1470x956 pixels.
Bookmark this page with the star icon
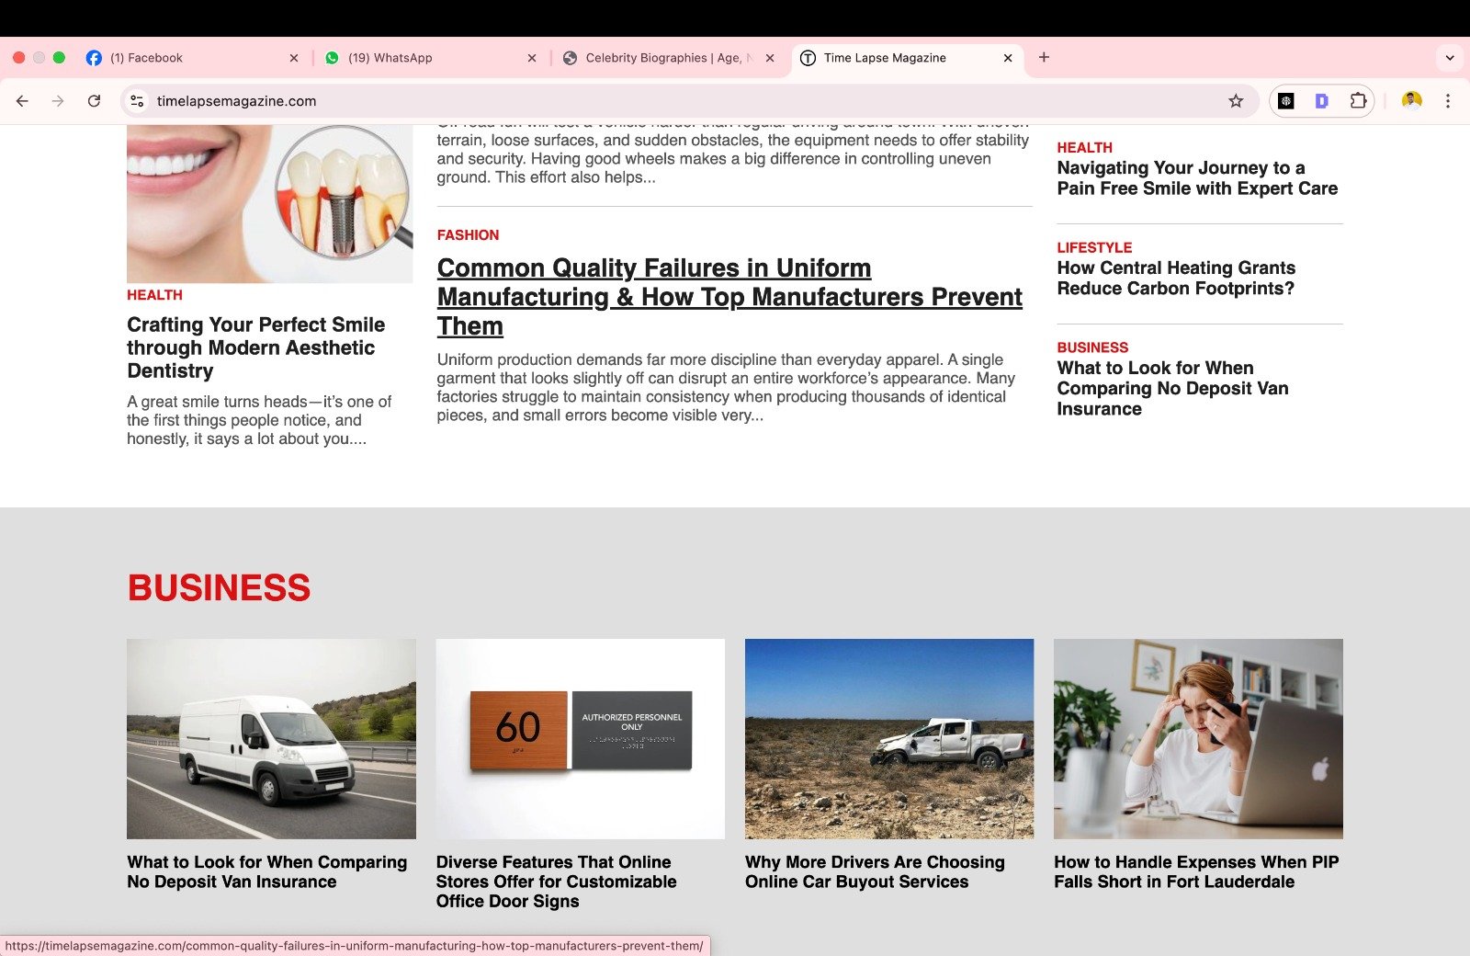[1236, 101]
